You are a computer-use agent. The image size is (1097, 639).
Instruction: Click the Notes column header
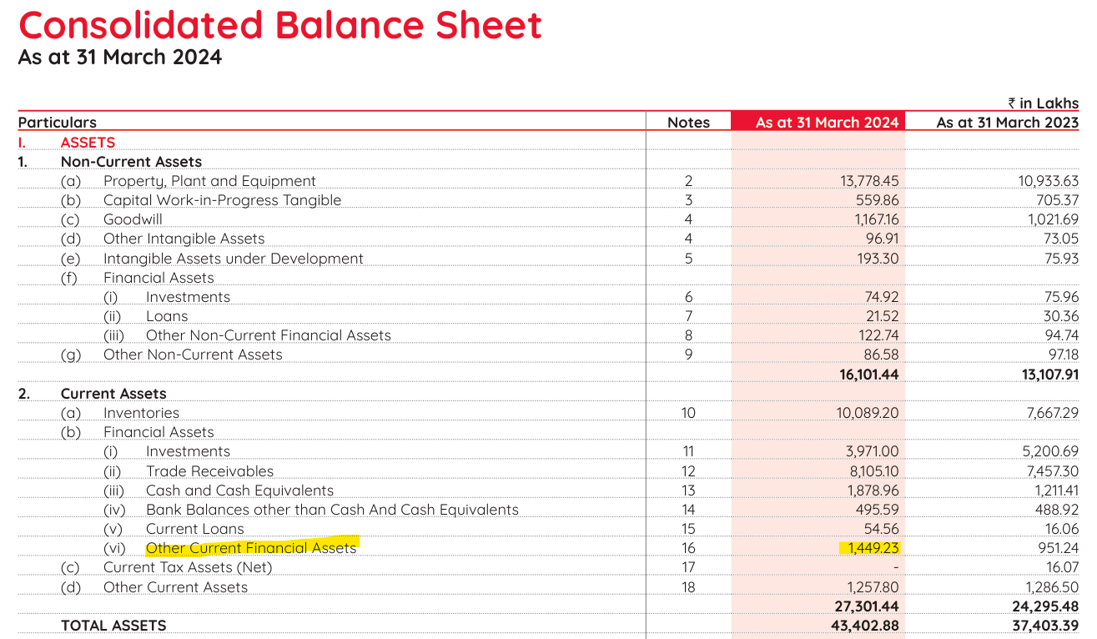(688, 123)
